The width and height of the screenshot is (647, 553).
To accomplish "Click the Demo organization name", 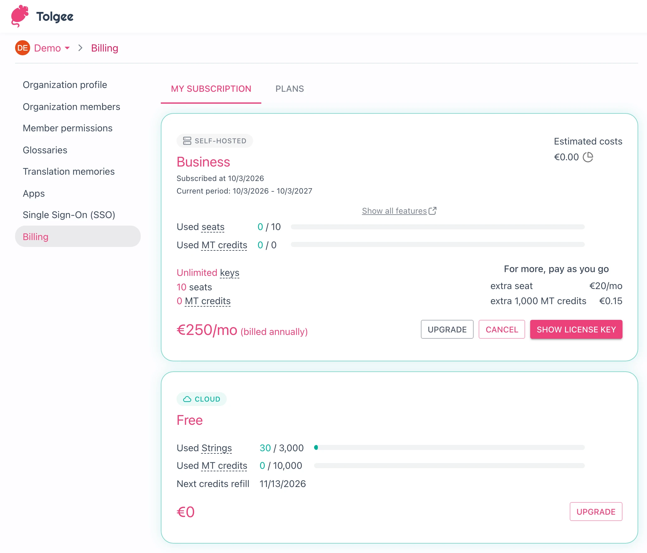I will coord(47,48).
